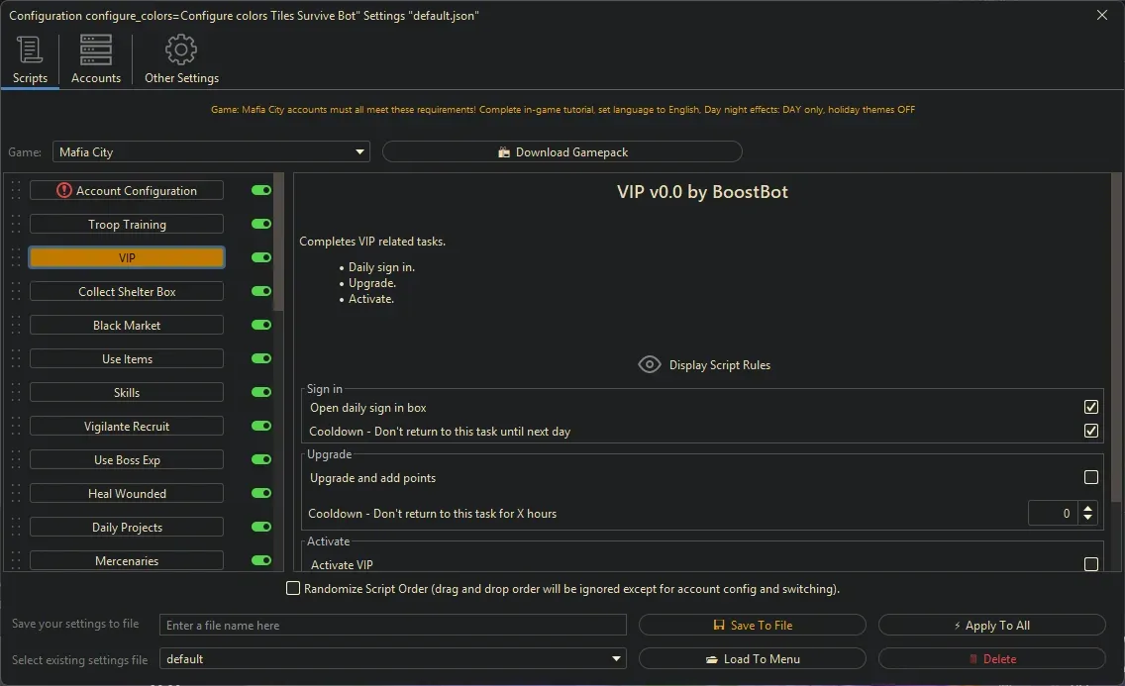Viewport: 1125px width, 686px height.
Task: Check Randomize Script Order option
Action: 293,589
